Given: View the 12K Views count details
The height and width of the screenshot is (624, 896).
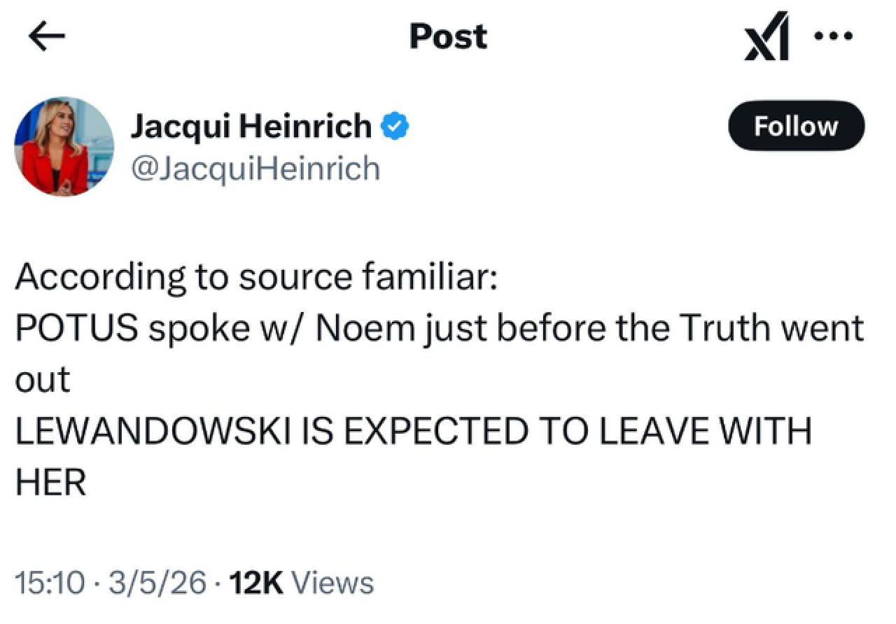Looking at the screenshot, I should 302,582.
